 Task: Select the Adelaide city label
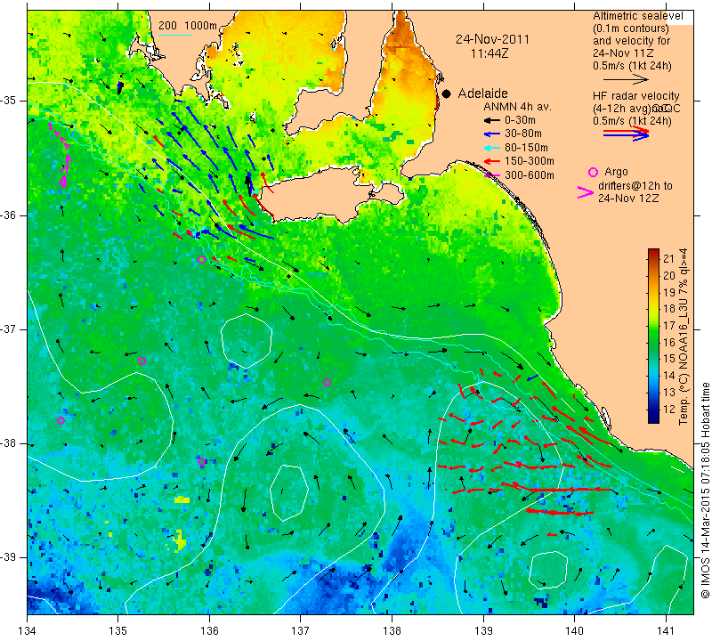click(482, 93)
